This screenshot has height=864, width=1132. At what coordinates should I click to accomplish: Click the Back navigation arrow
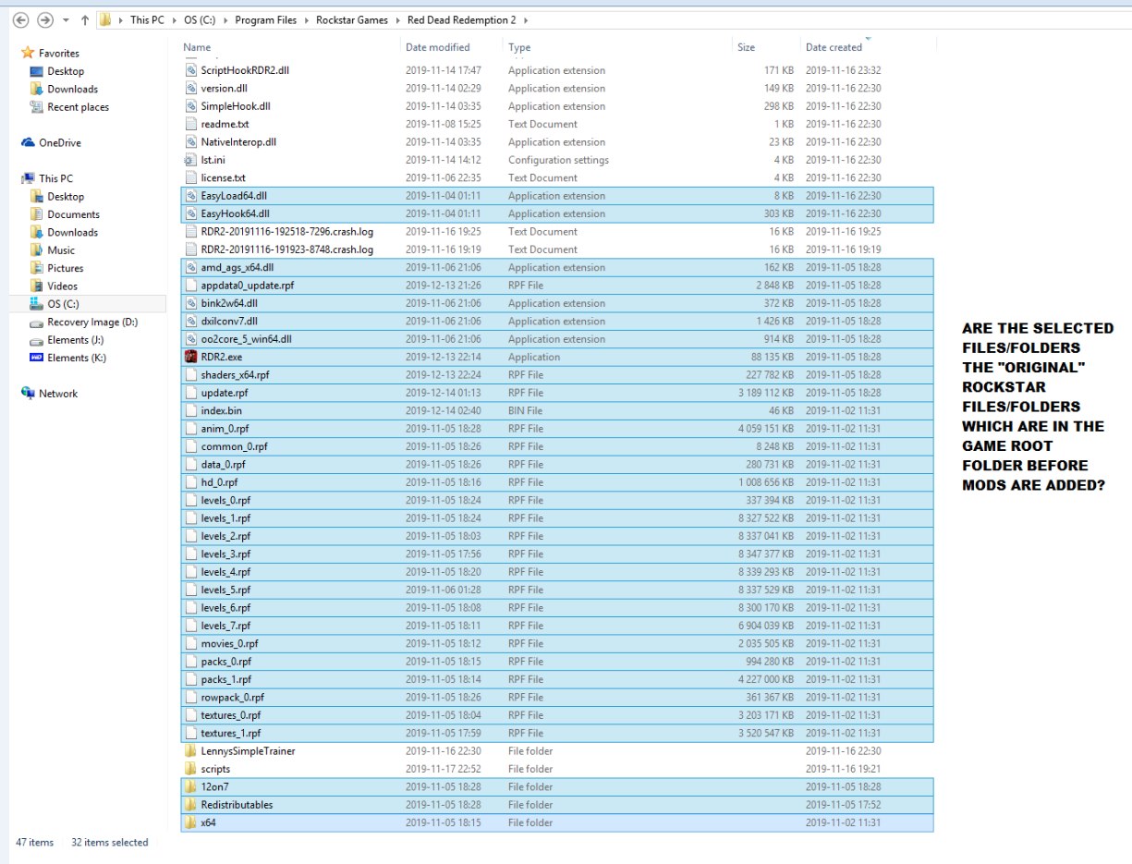click(20, 19)
